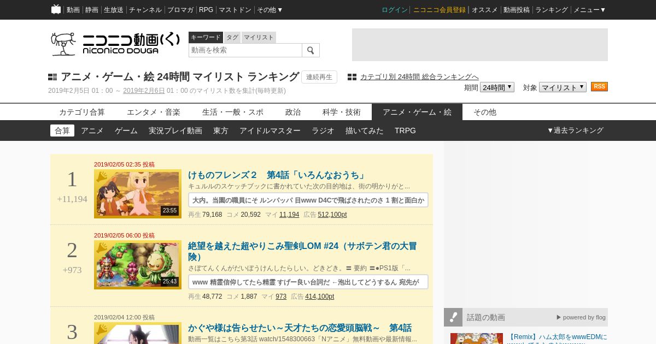Screen dimensions: 656x344
Task: Open けものフレンズ２ 第4話 video thumbnail
Action: 138,194
